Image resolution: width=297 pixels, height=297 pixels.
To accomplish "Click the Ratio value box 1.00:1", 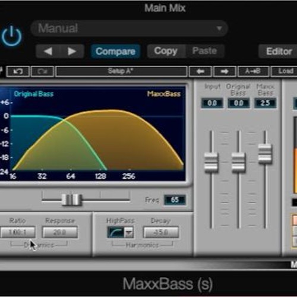I will (18, 232).
